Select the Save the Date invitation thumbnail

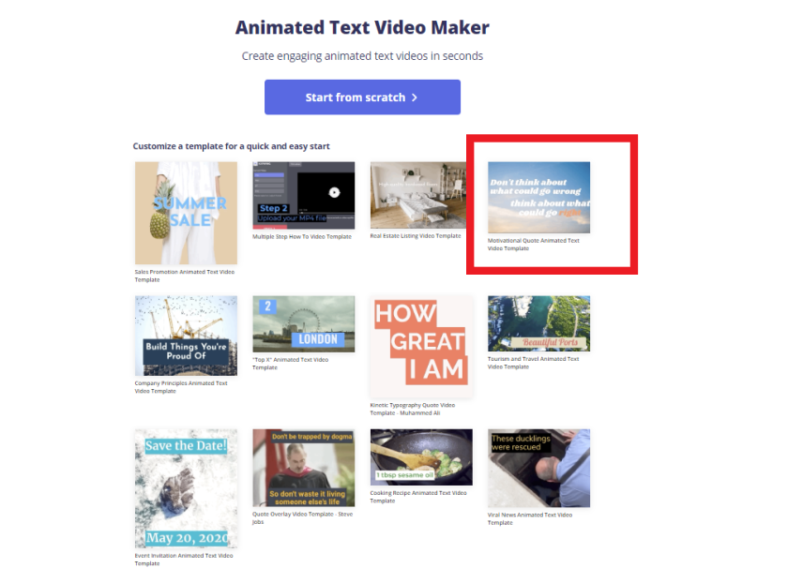[x=186, y=489]
